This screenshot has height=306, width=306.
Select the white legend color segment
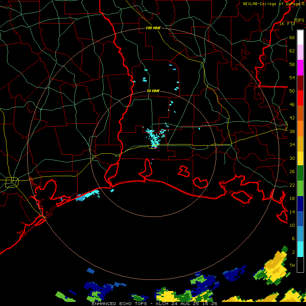300,37
